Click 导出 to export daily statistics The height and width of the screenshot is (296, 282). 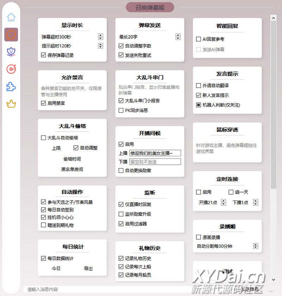88,269
